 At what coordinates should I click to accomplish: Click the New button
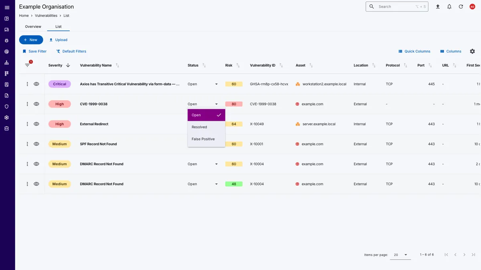31,40
